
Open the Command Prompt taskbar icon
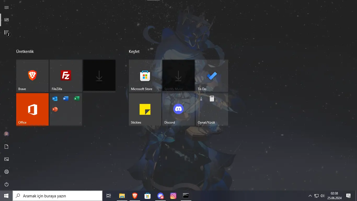point(186,196)
